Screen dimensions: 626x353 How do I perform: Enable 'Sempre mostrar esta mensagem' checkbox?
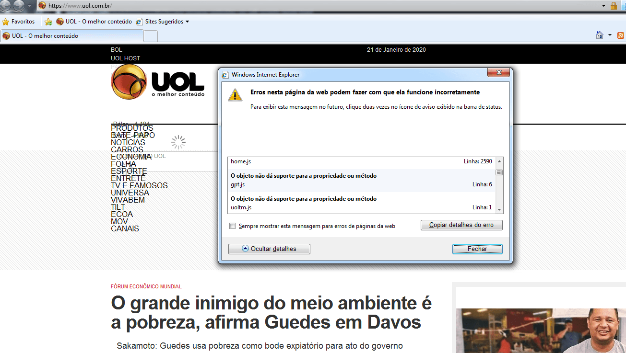point(233,226)
